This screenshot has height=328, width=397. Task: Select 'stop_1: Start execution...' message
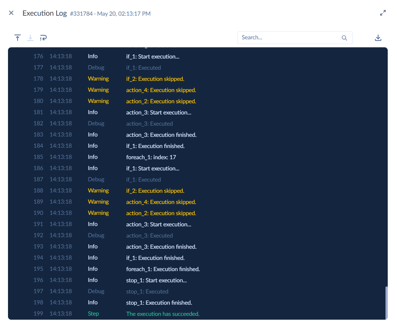pyautogui.click(x=157, y=280)
